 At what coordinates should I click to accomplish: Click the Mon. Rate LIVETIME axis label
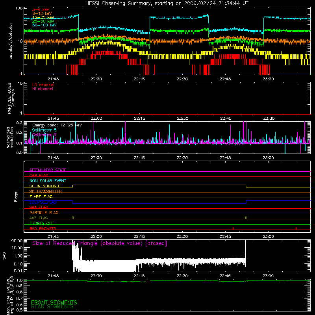(x=10, y=295)
